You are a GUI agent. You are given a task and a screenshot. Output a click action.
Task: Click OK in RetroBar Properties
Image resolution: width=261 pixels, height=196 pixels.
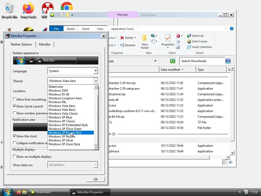pos(96,179)
